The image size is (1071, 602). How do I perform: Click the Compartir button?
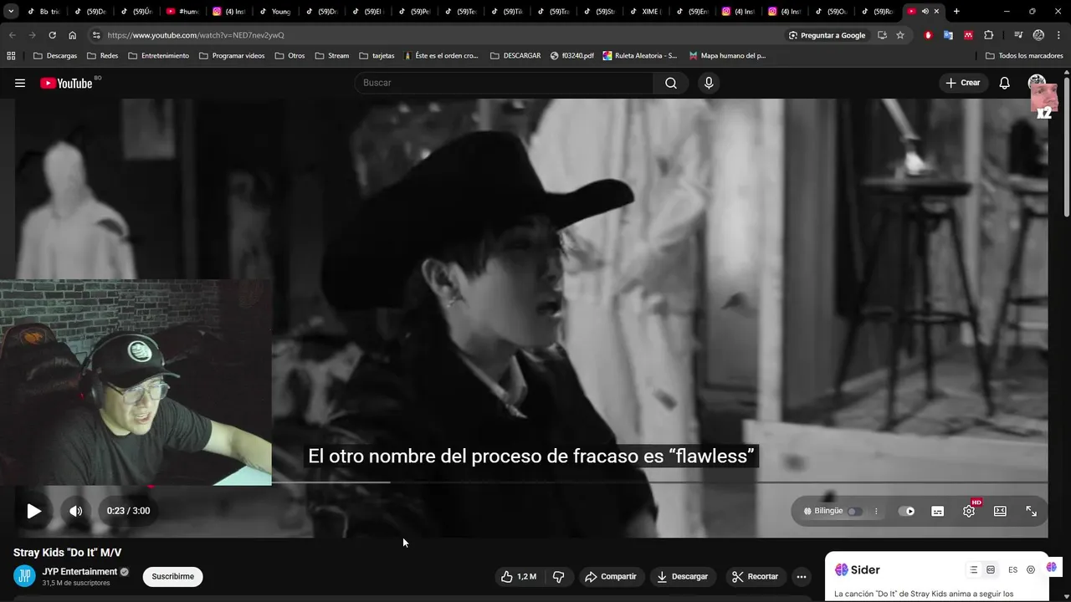point(610,576)
